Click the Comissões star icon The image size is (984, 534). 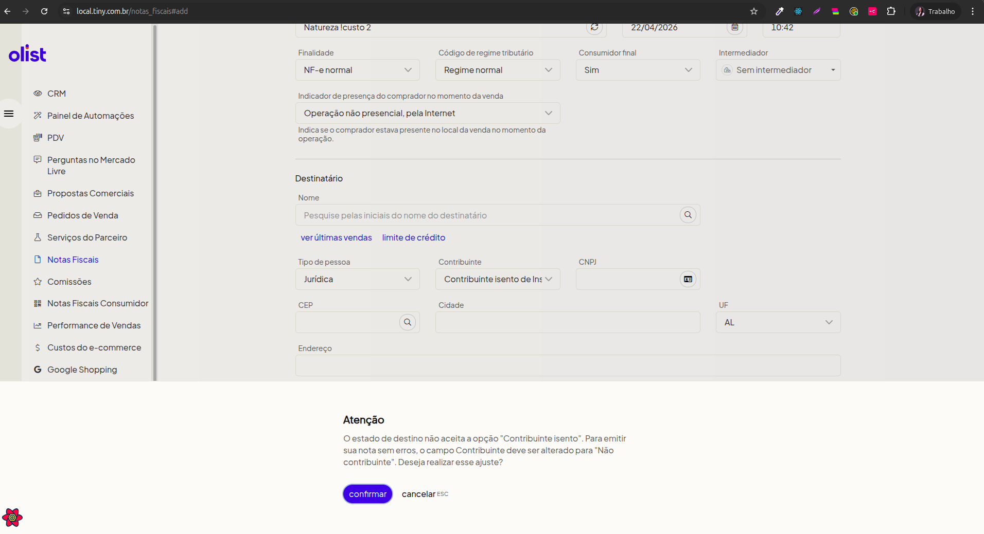coord(38,282)
